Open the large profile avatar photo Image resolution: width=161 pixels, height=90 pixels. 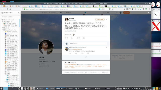pos(46,47)
